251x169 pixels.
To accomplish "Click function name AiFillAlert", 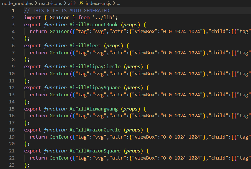I will [85, 45].
